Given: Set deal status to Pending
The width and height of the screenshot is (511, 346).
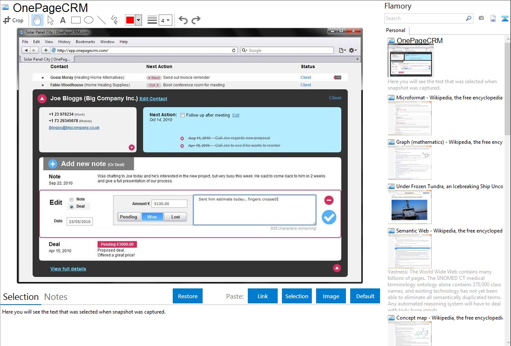Looking at the screenshot, I should [128, 217].
